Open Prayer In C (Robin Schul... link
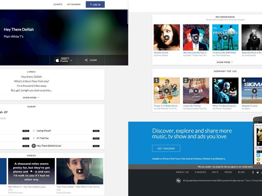This screenshot has width=262, height=196. 166,106
